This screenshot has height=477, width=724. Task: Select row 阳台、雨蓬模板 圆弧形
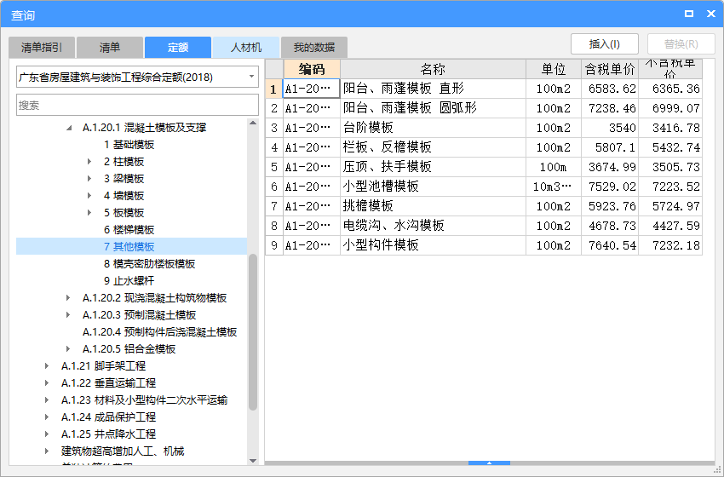484,108
